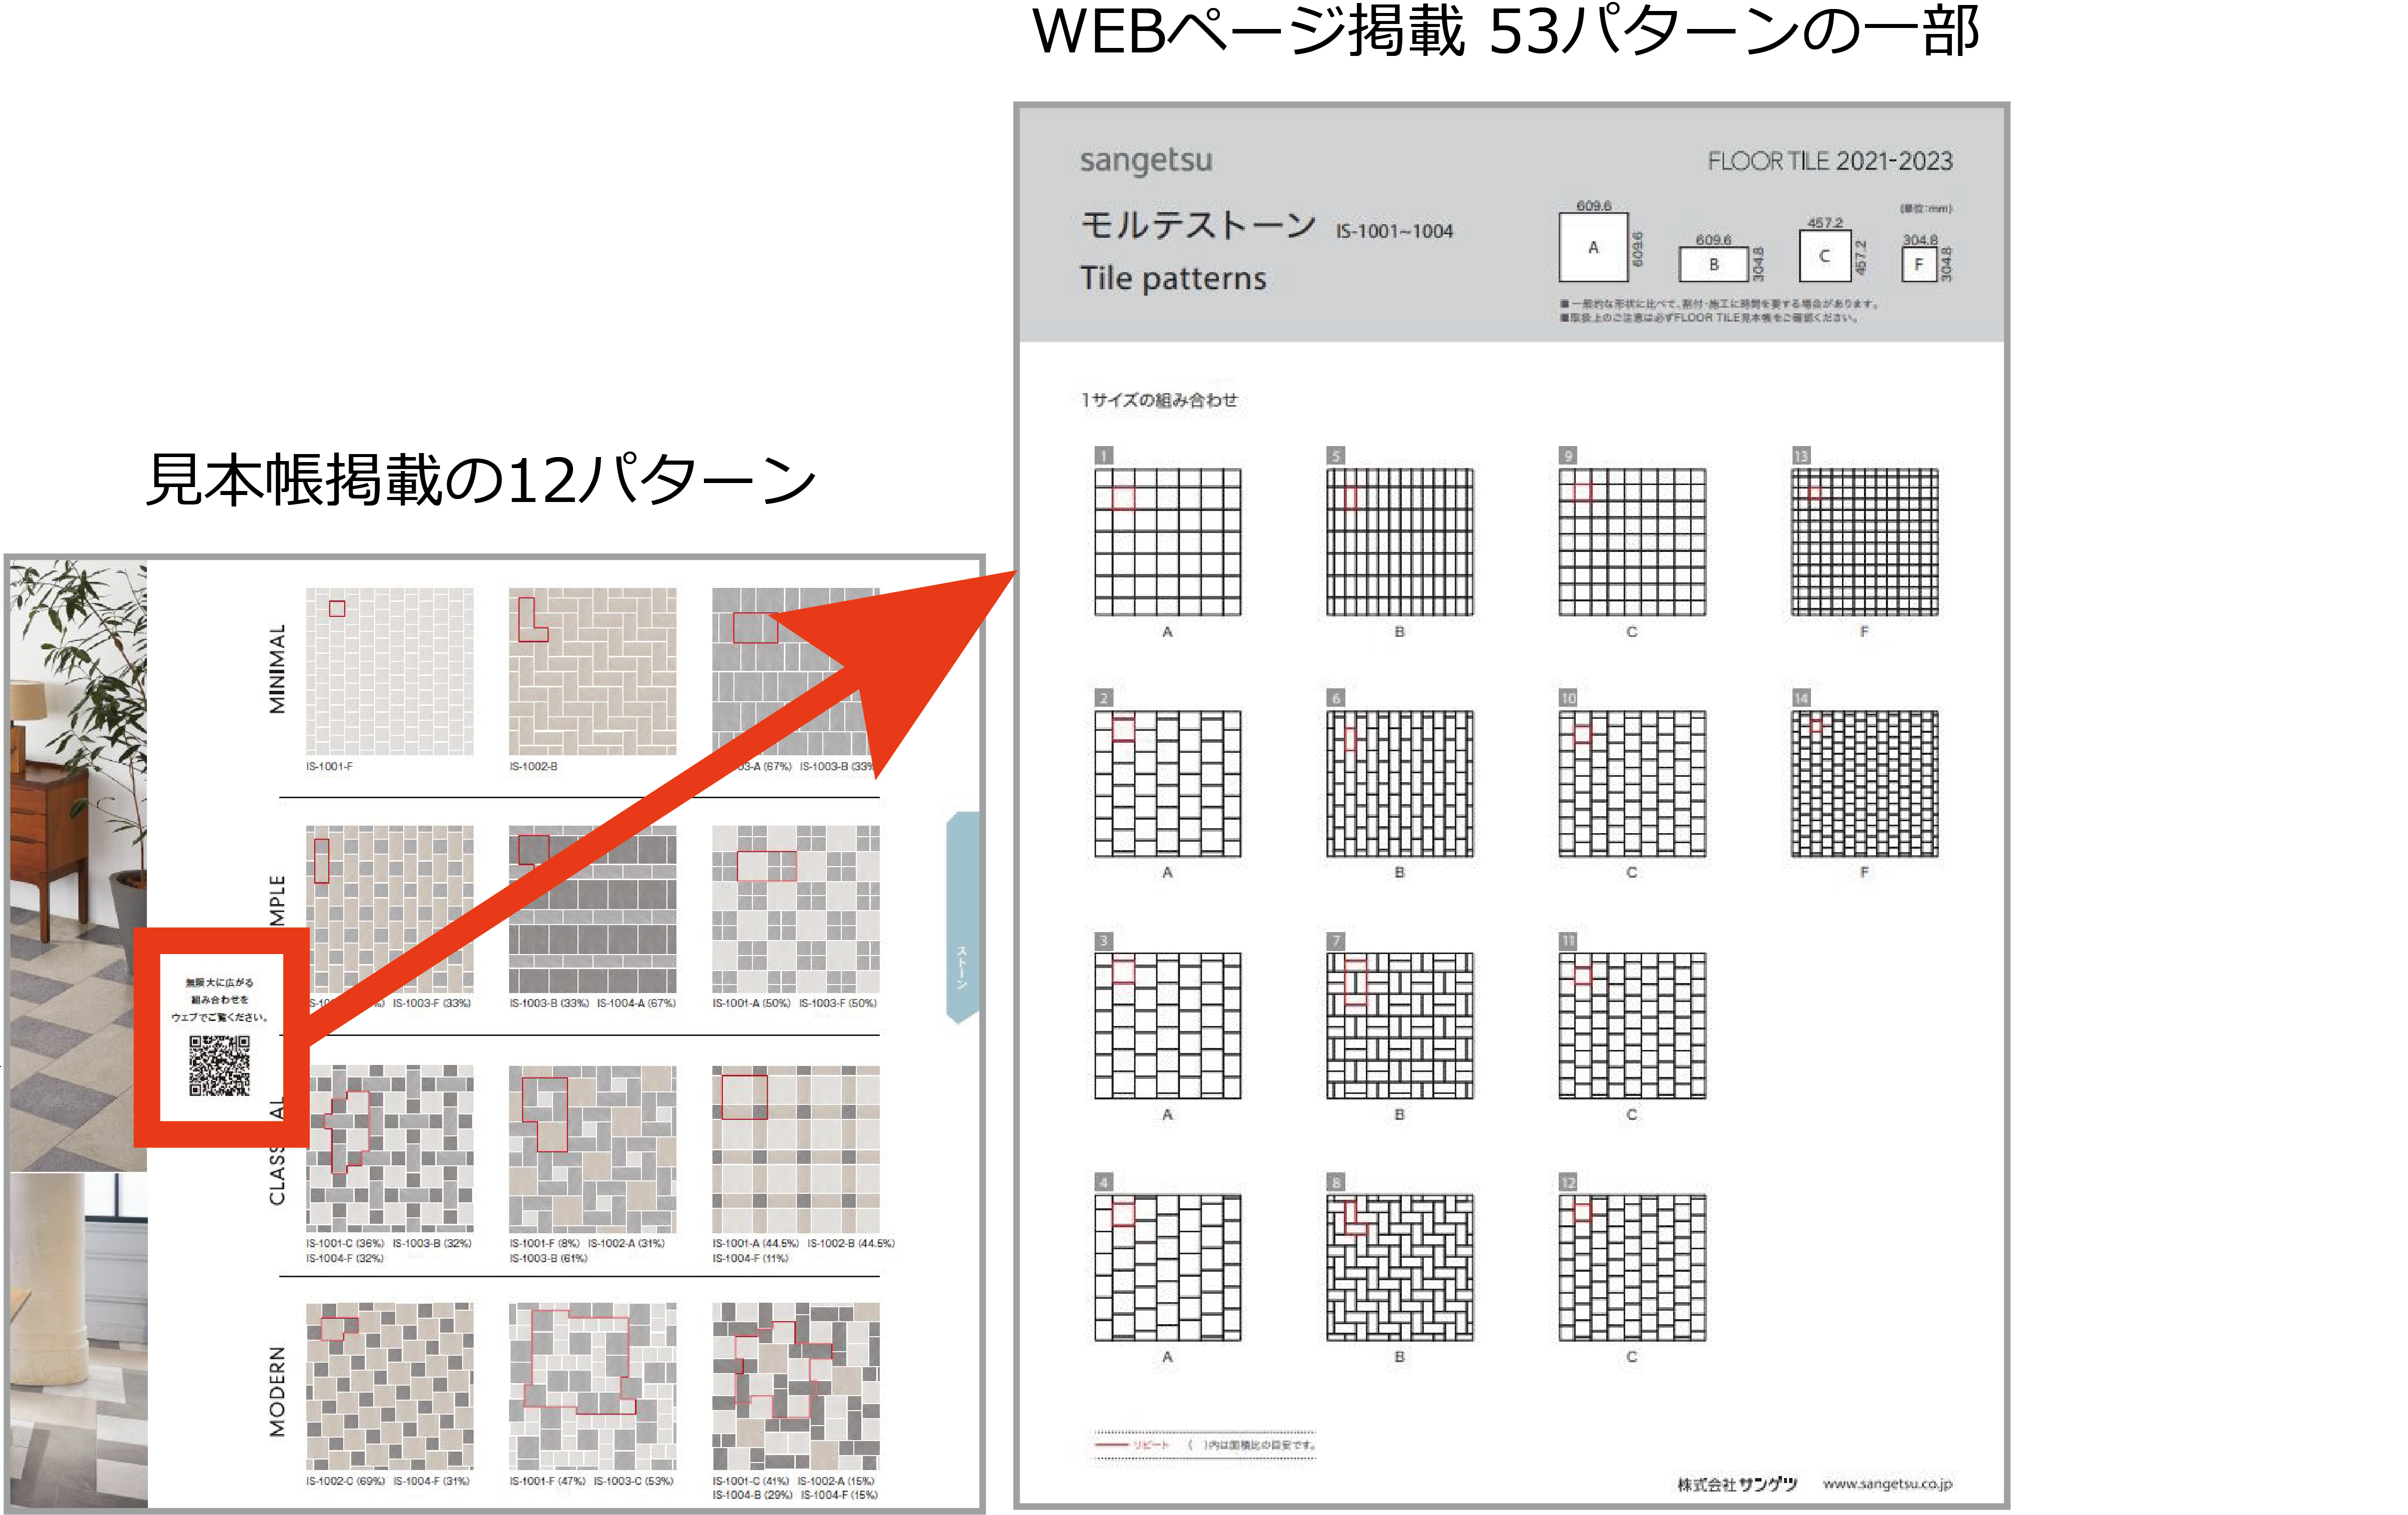Viewport: 2408px width, 1515px height.
Task: Select pattern 9 thumbnail for size C
Action: point(1632,542)
